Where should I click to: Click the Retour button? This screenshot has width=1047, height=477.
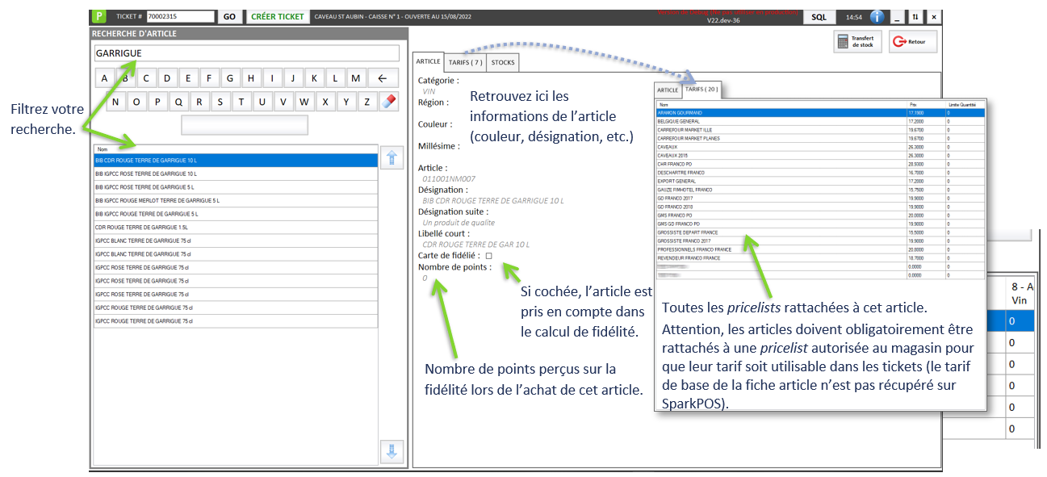click(912, 42)
